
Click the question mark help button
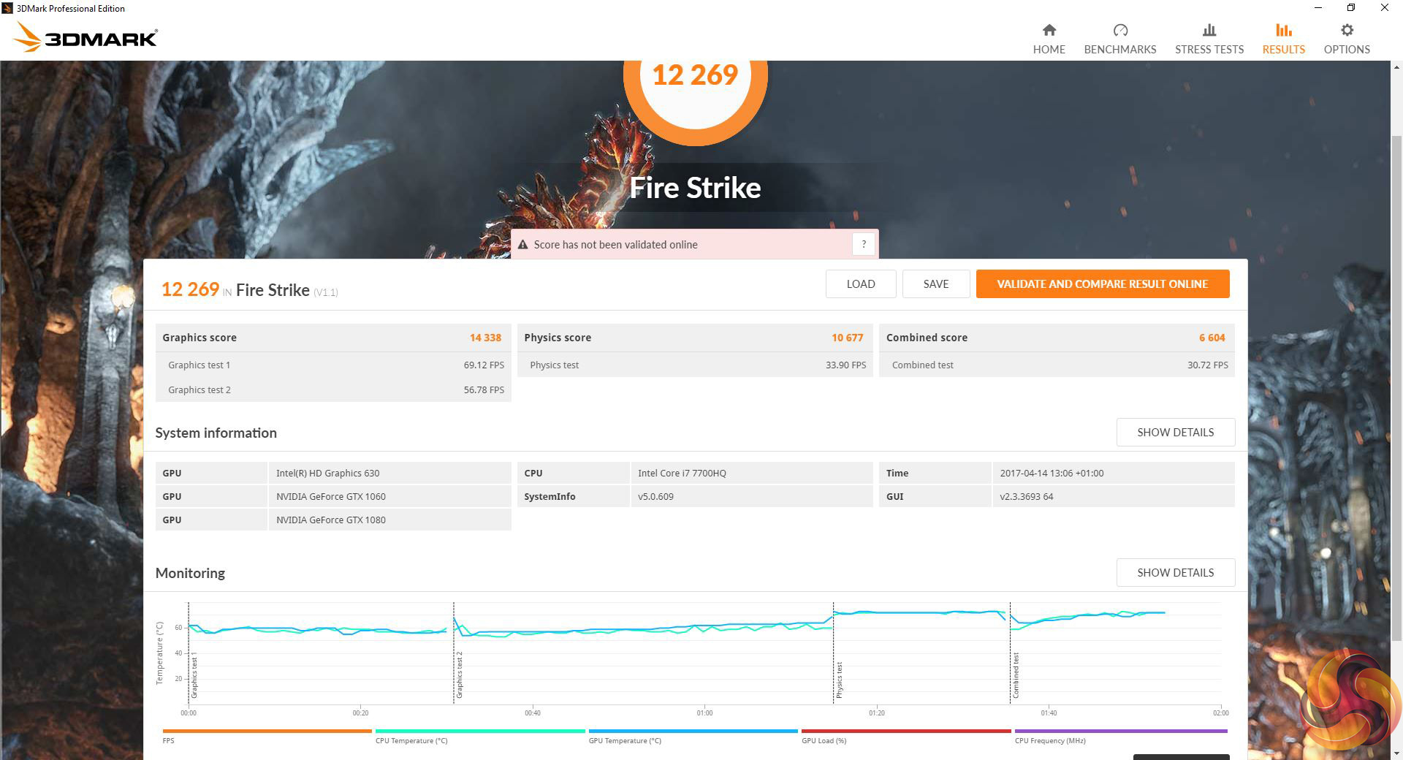[x=864, y=245]
